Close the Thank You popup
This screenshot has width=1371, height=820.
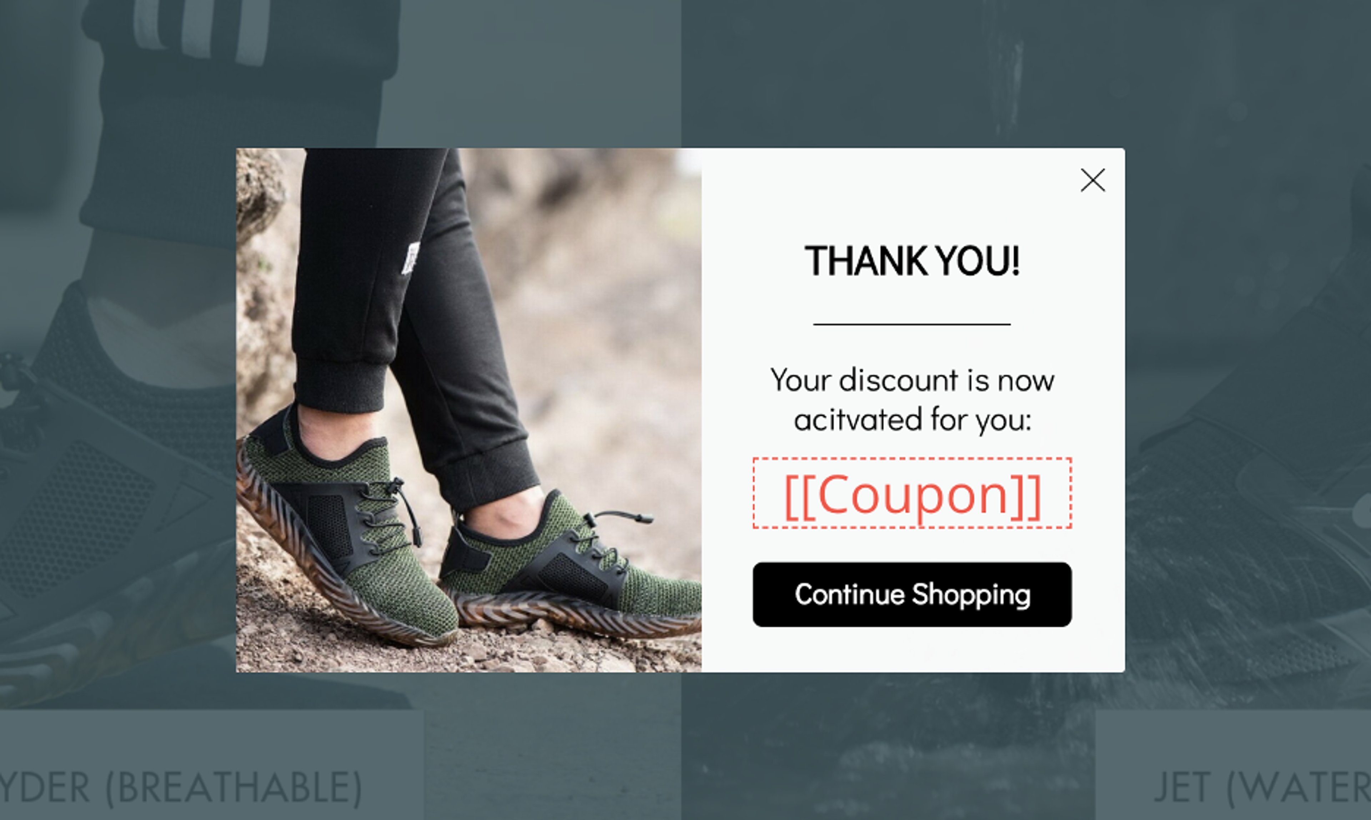click(x=1093, y=180)
